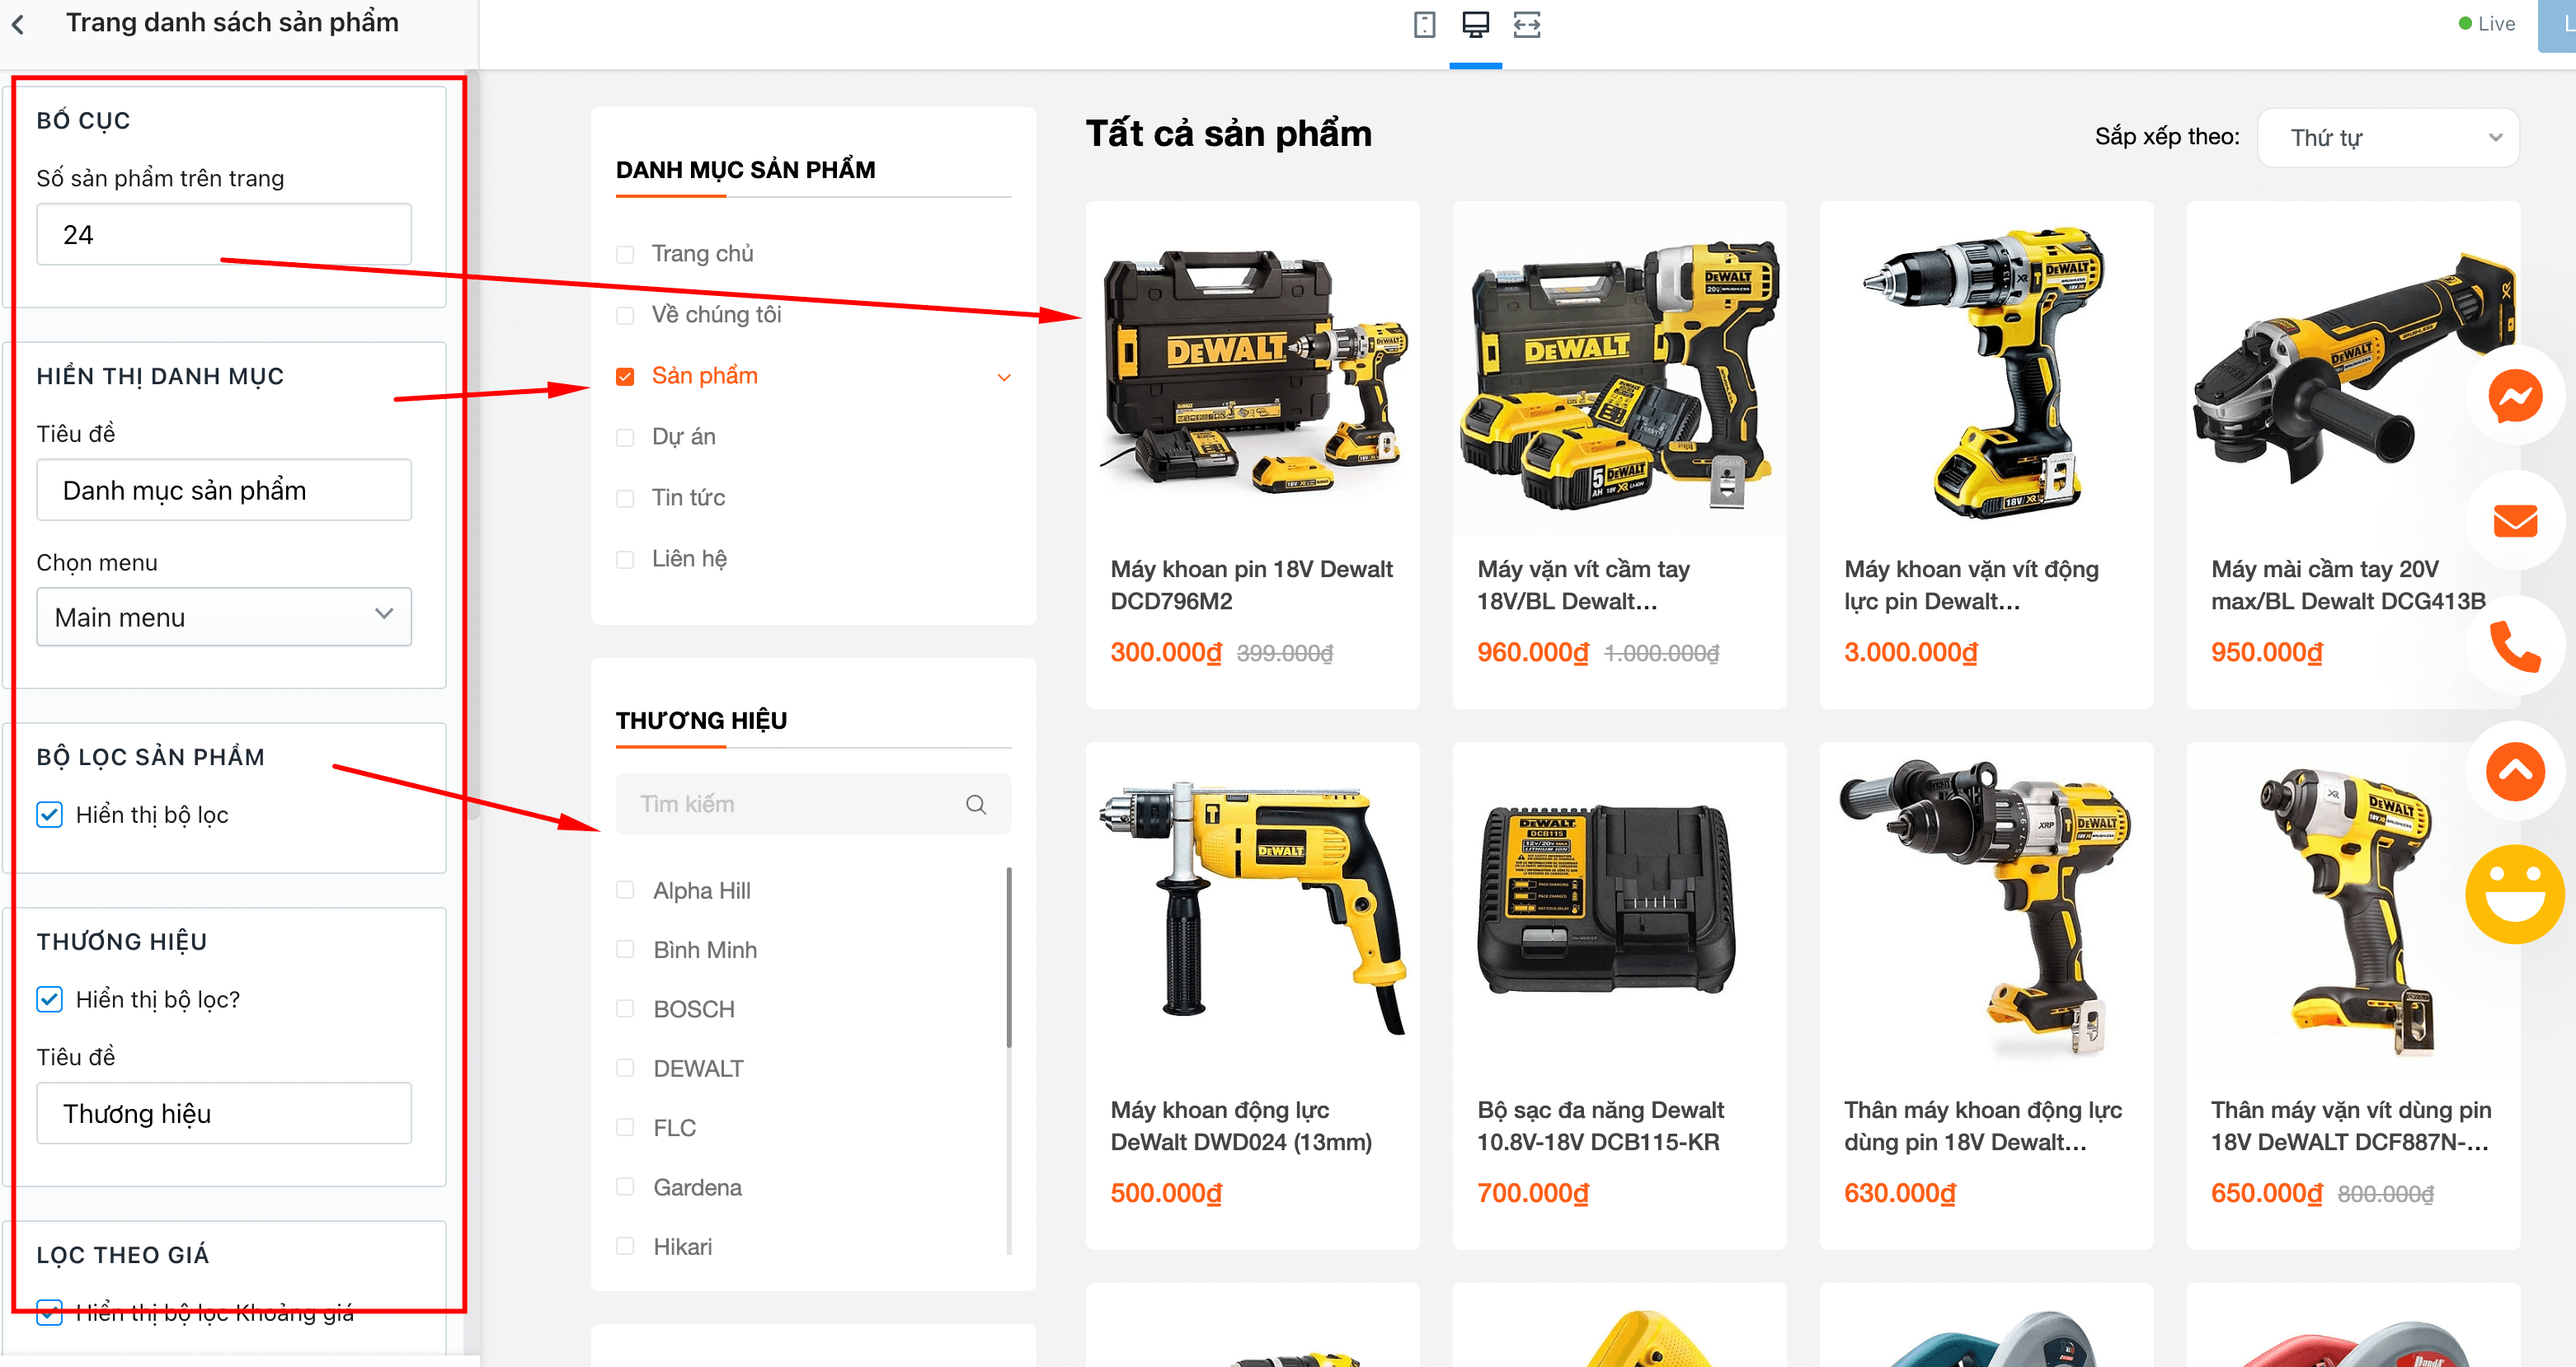Check the Về chúng tôi category box
Screen dimensions: 2576x1367
point(625,315)
